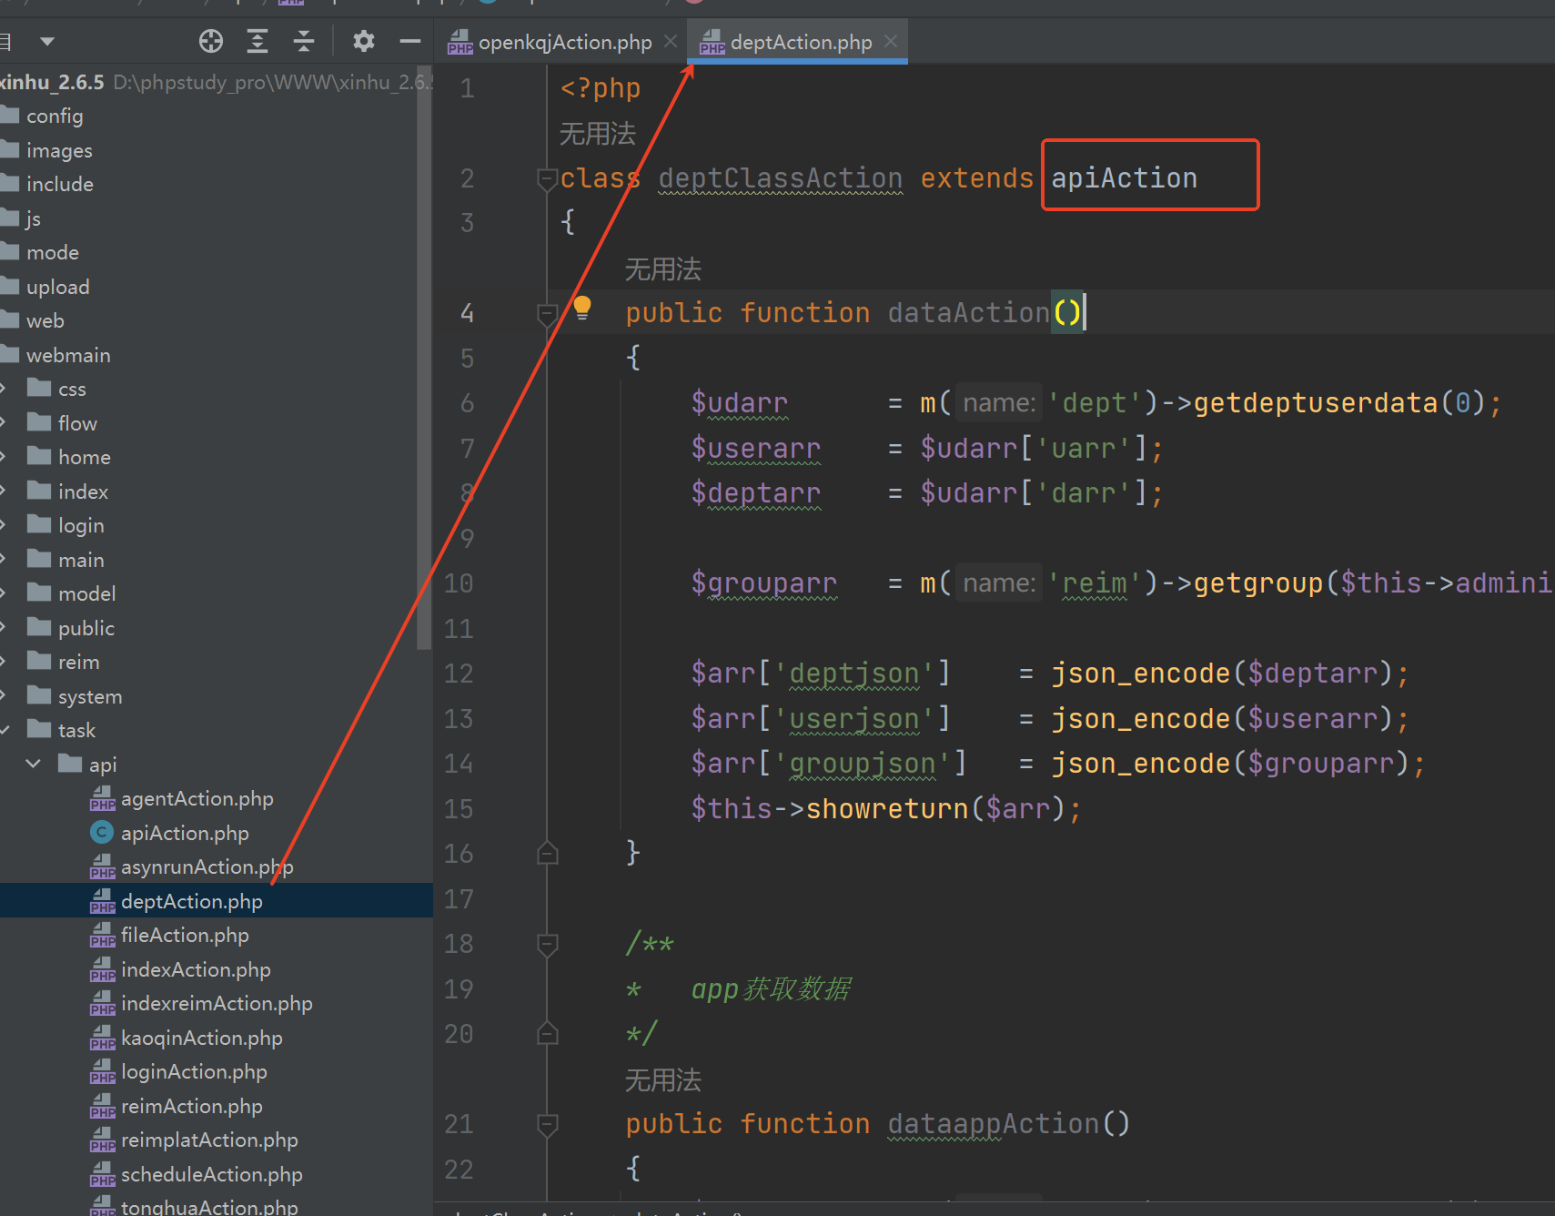This screenshot has height=1216, width=1555.
Task: Click the yellow lightbulb intention icon
Action: [x=582, y=308]
